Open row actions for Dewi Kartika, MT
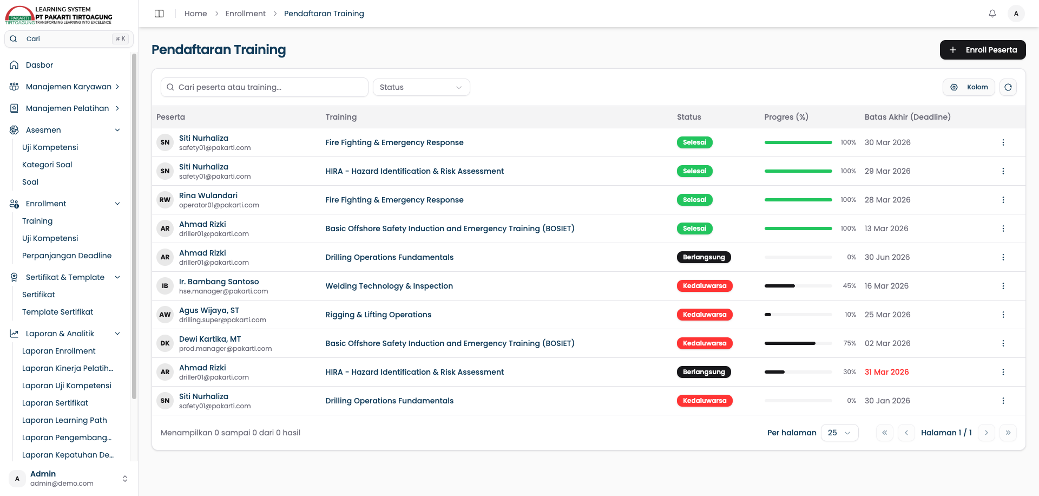The image size is (1039, 496). (x=1003, y=343)
